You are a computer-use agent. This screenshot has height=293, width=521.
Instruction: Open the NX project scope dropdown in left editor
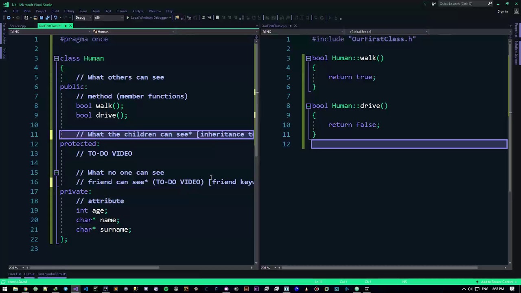click(49, 32)
